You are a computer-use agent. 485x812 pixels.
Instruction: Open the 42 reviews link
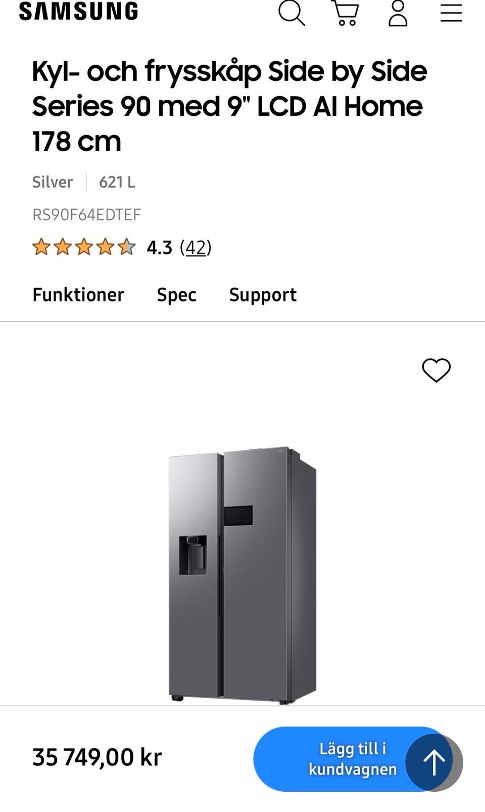click(x=196, y=247)
